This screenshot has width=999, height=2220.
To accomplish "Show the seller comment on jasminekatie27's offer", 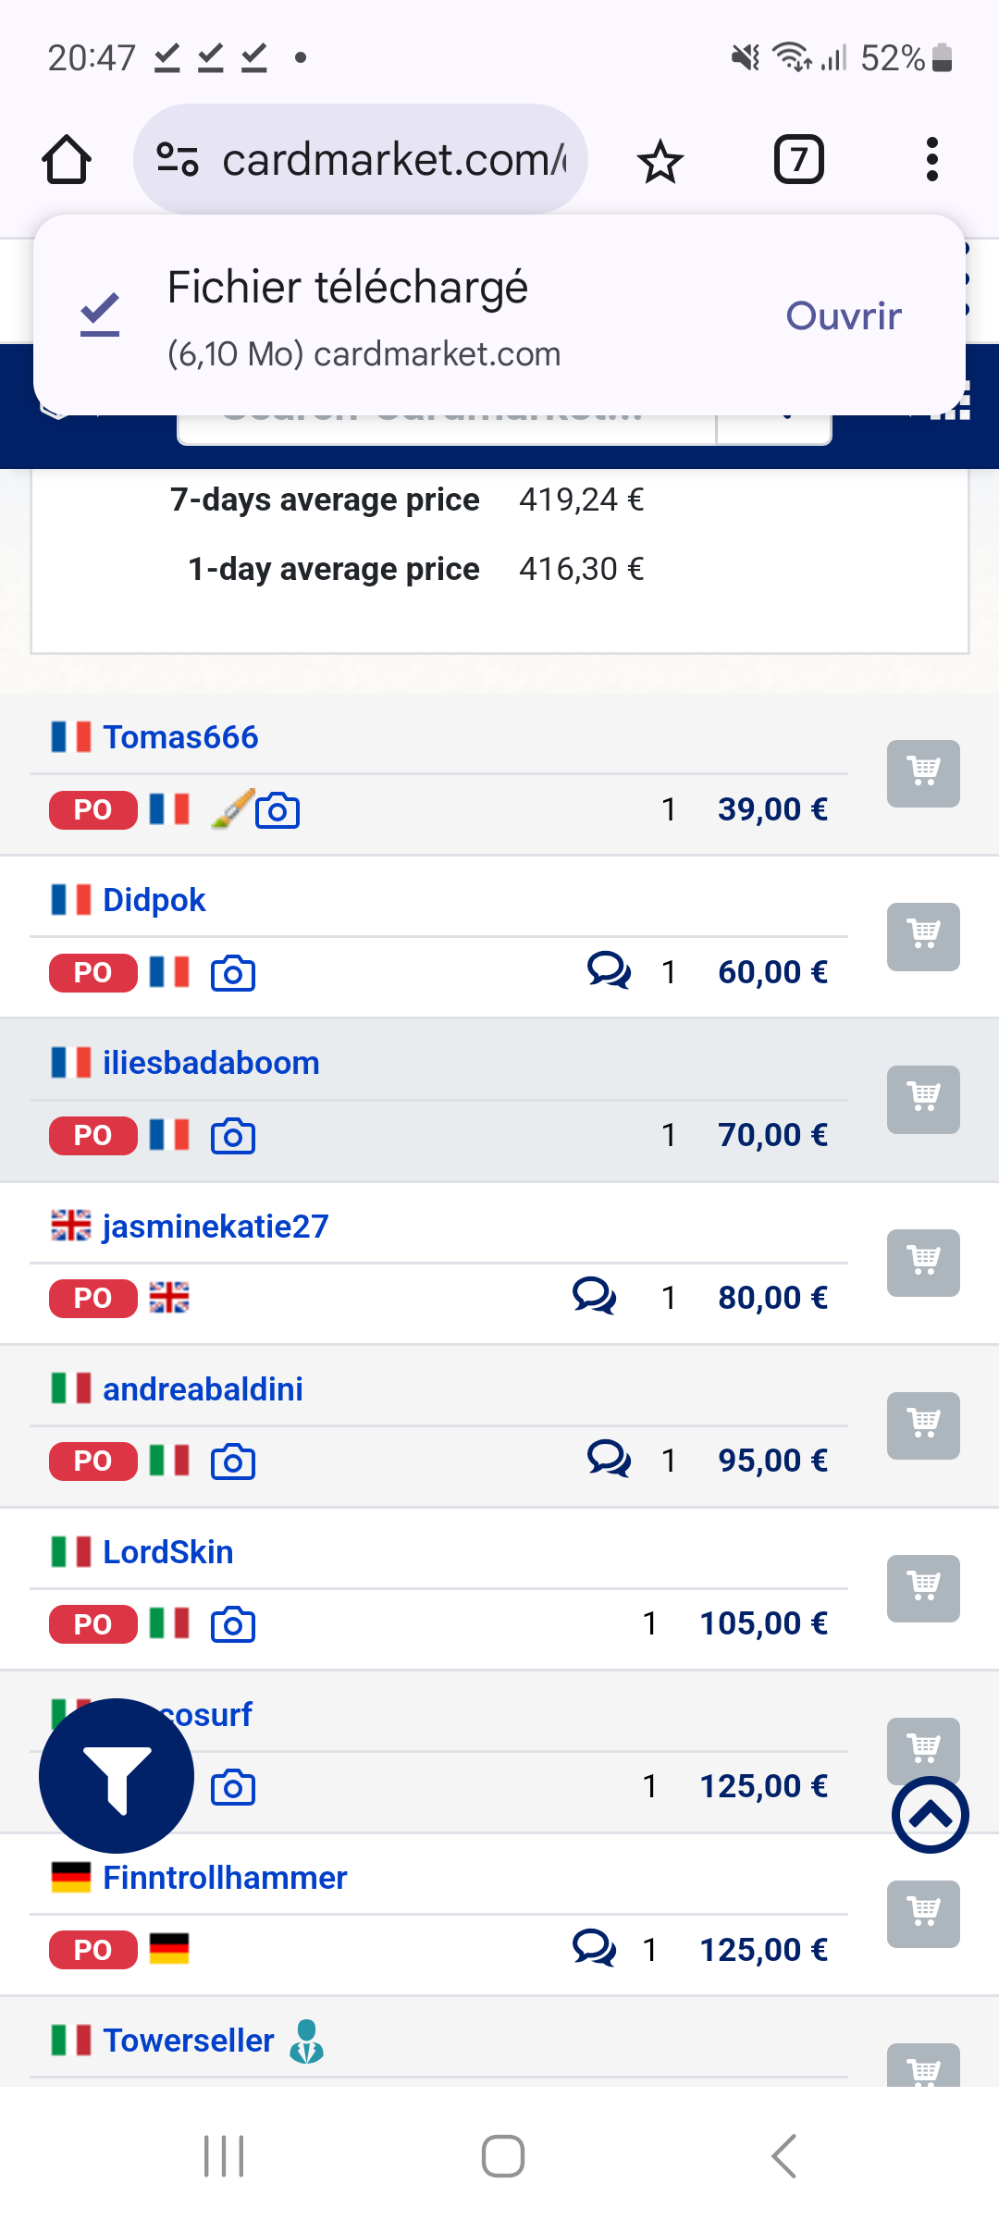I will click(x=594, y=1297).
